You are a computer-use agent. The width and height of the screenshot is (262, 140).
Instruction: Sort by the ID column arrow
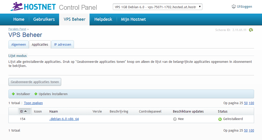(26, 112)
